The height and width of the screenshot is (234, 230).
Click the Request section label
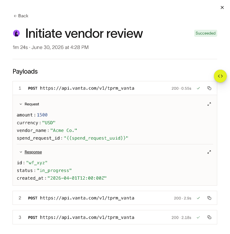[32, 104]
